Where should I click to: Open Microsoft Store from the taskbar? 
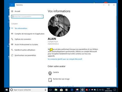tap(61, 90)
